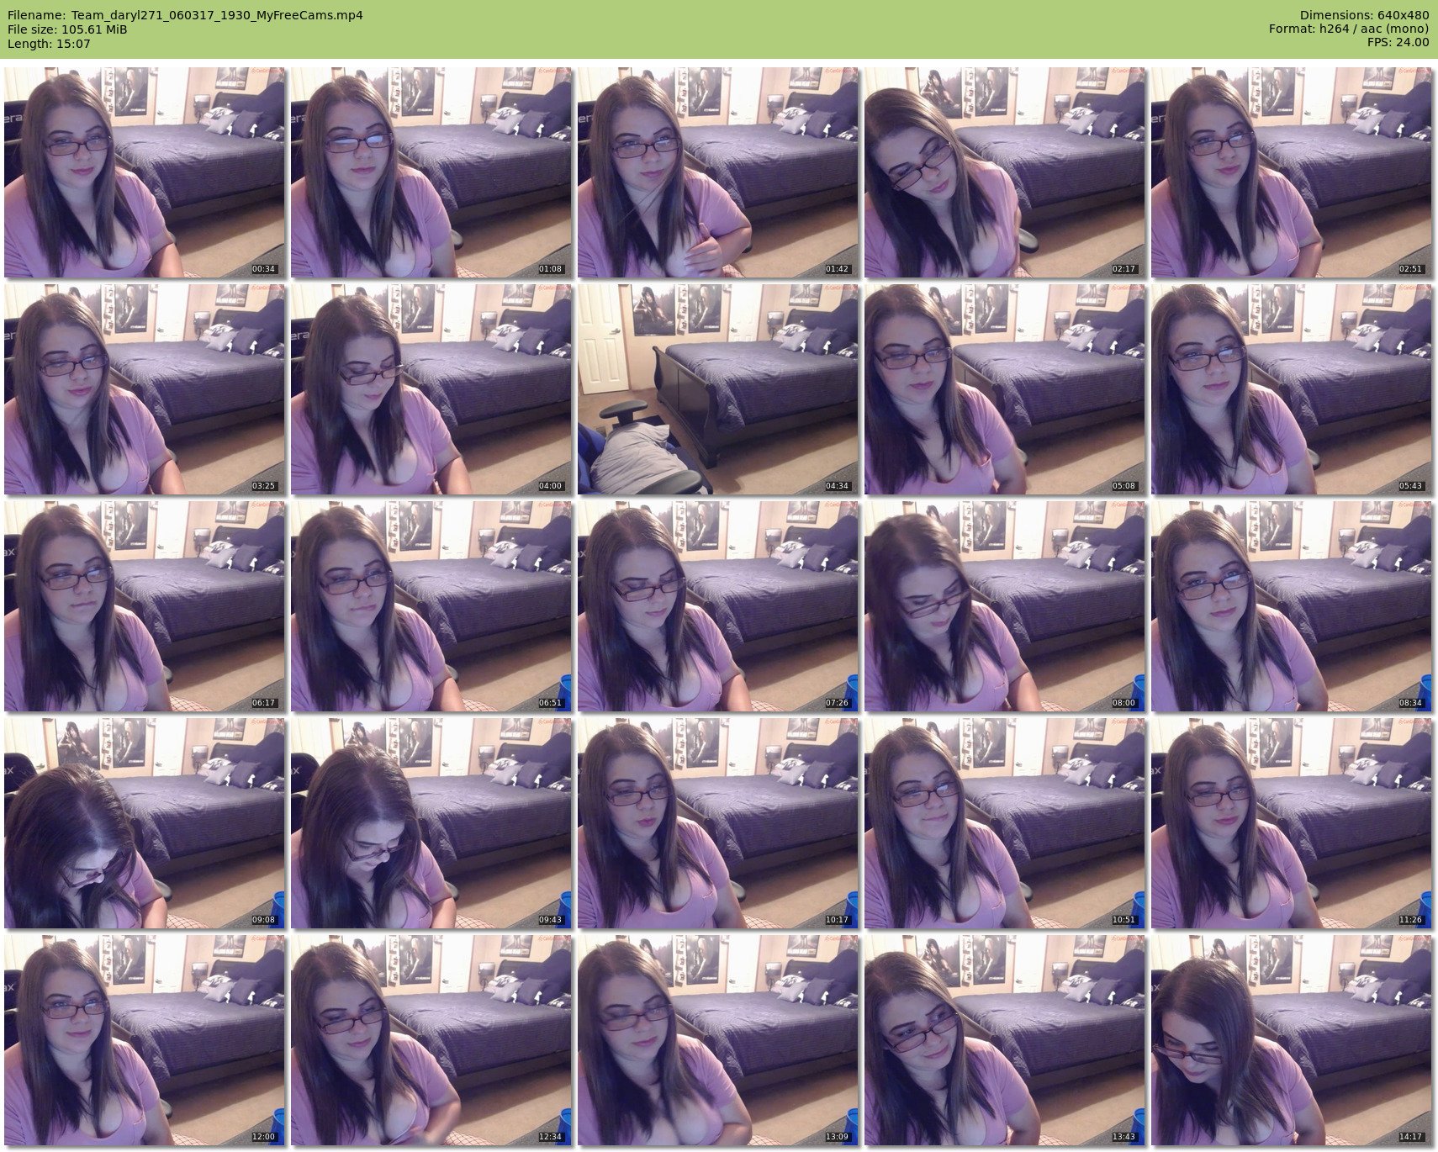Click the empty room thumbnail at 04:34
This screenshot has height=1152, width=1438.
coord(718,389)
